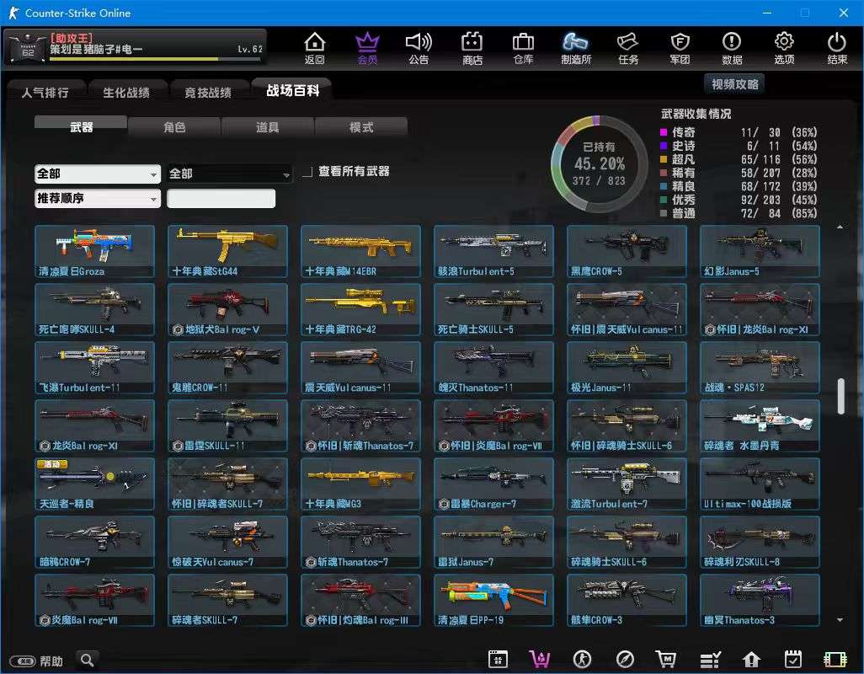Click the 超凡 gold legend swatch
Screen dimensions: 864x674
(x=664, y=159)
